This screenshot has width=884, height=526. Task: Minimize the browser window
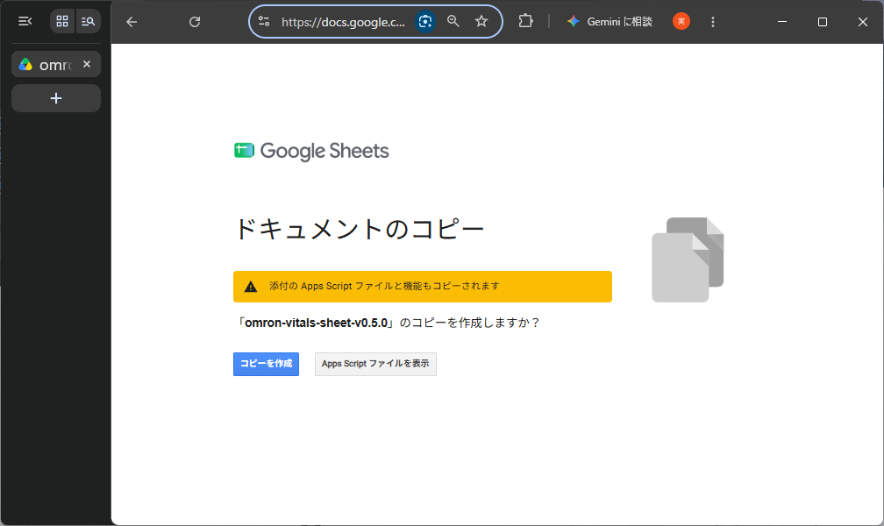[x=782, y=21]
